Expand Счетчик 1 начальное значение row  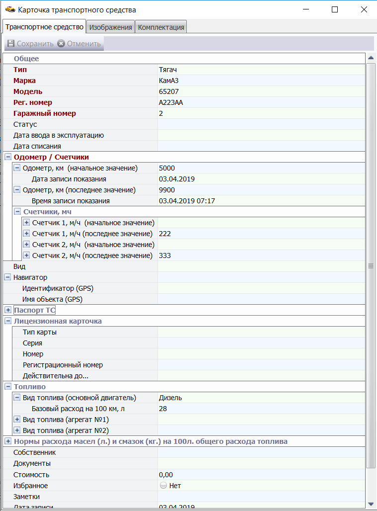pyautogui.click(x=26, y=223)
